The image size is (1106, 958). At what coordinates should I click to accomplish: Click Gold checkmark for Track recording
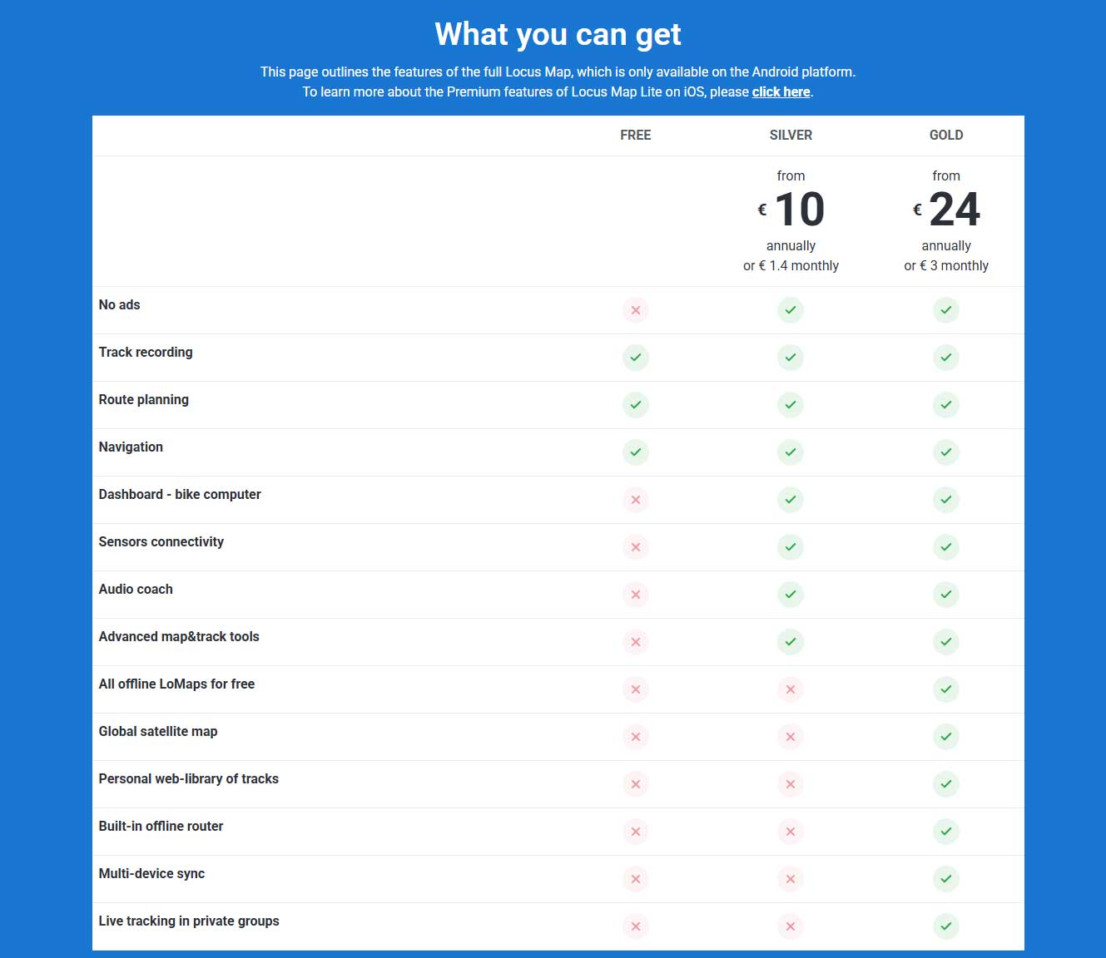(x=946, y=358)
